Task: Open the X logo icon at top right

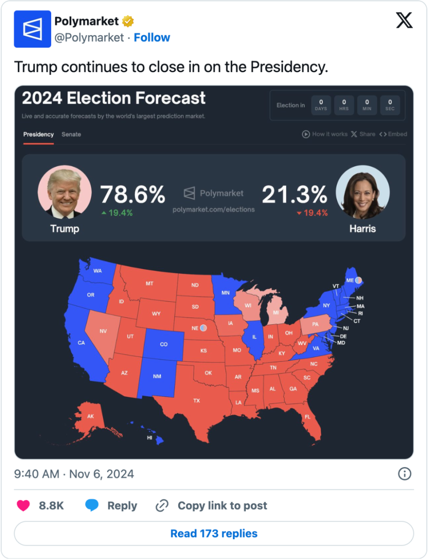Action: [404, 20]
